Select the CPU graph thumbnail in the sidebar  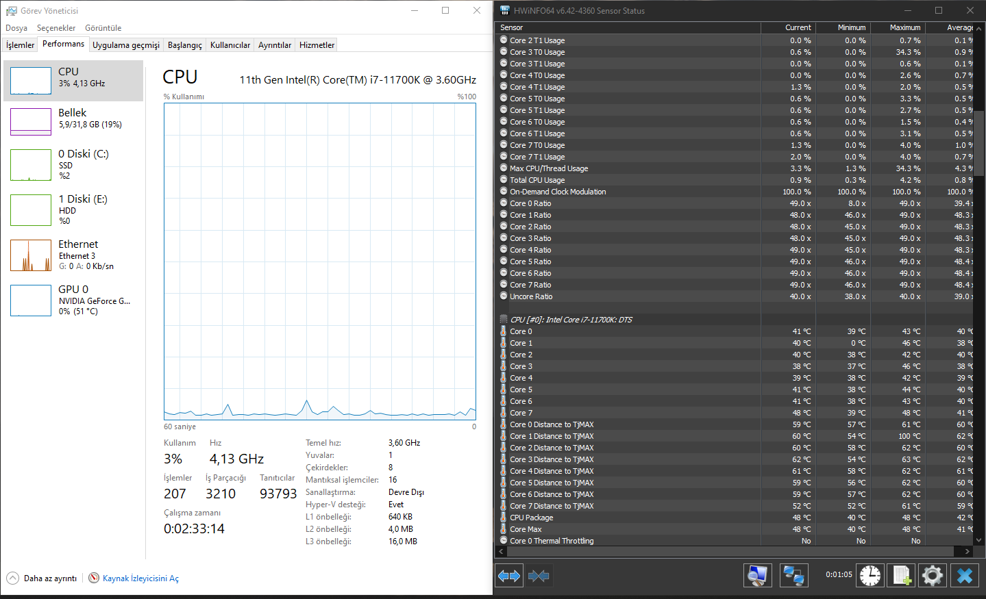(x=31, y=81)
